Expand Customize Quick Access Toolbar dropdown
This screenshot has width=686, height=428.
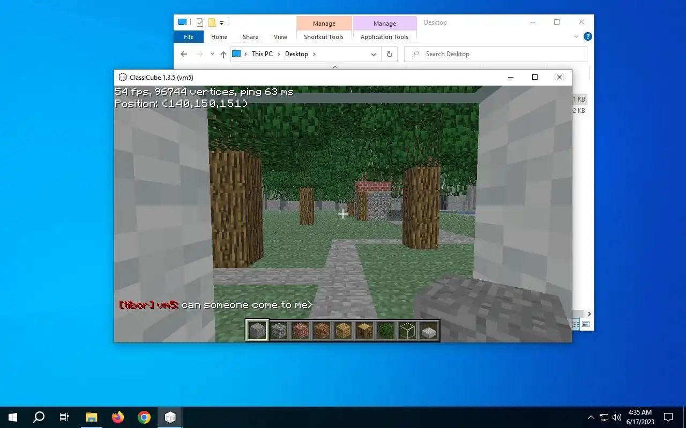[x=221, y=23]
